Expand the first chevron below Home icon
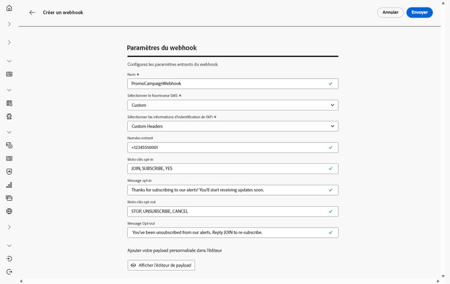Viewport: 450px width, 284px height. tap(9, 24)
